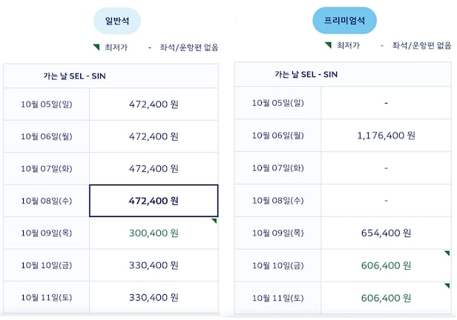
Task: Select the 일반석 cabin class tab
Action: click(117, 21)
